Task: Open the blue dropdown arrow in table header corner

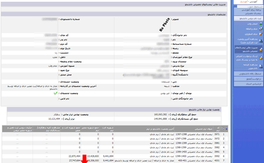Action: pos(227,129)
